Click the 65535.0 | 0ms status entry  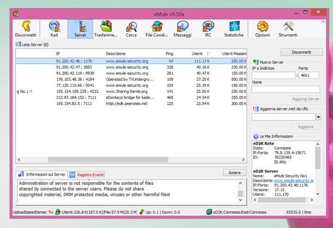tap(299, 212)
